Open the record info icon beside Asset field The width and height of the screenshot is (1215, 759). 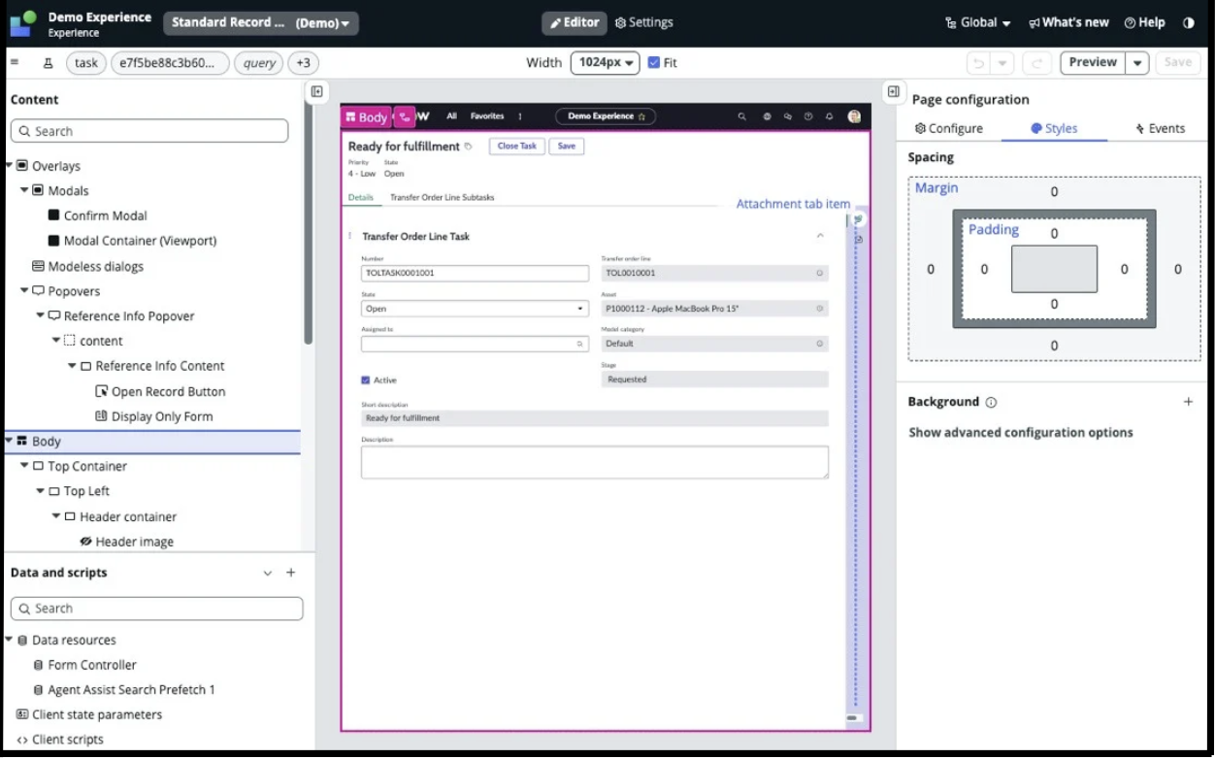(x=821, y=309)
